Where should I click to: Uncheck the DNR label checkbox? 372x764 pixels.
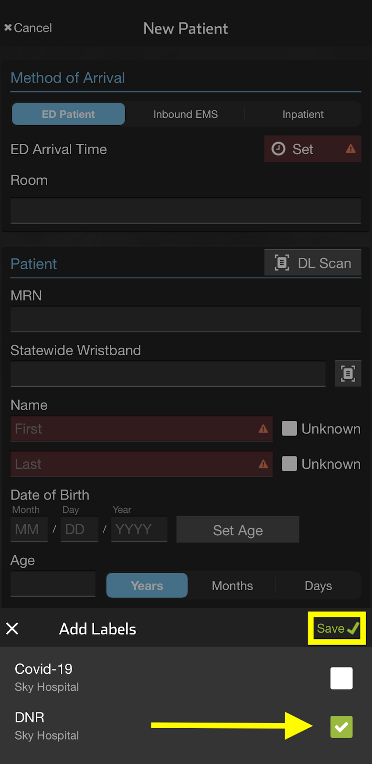point(341,727)
